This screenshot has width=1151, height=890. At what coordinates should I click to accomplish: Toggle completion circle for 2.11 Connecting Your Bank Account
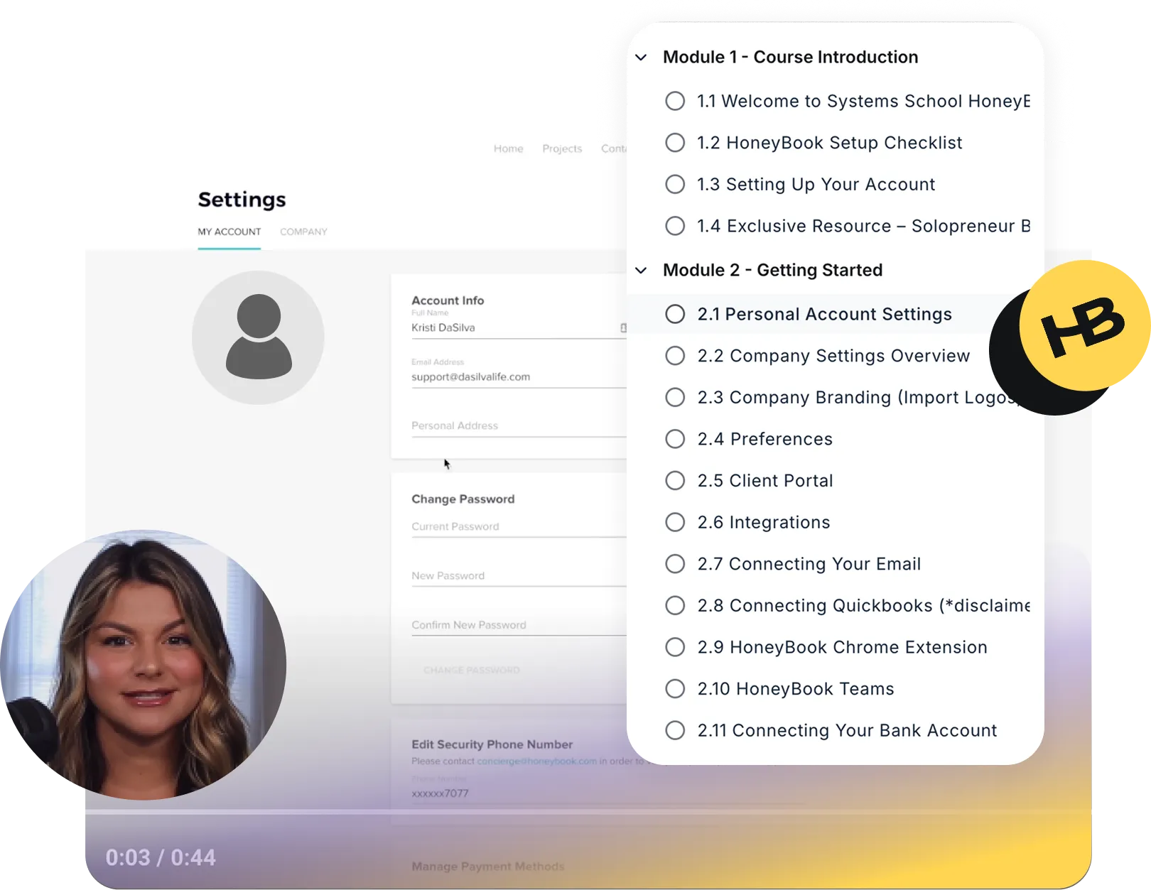click(675, 730)
